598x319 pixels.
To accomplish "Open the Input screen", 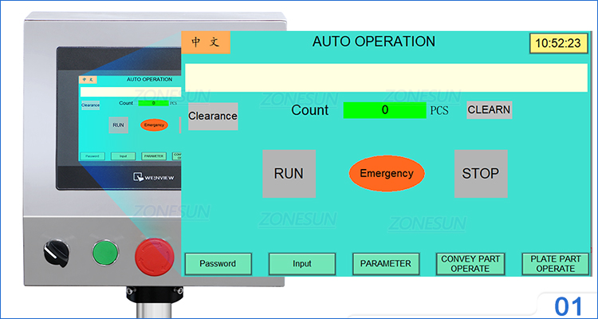I will pyautogui.click(x=302, y=264).
